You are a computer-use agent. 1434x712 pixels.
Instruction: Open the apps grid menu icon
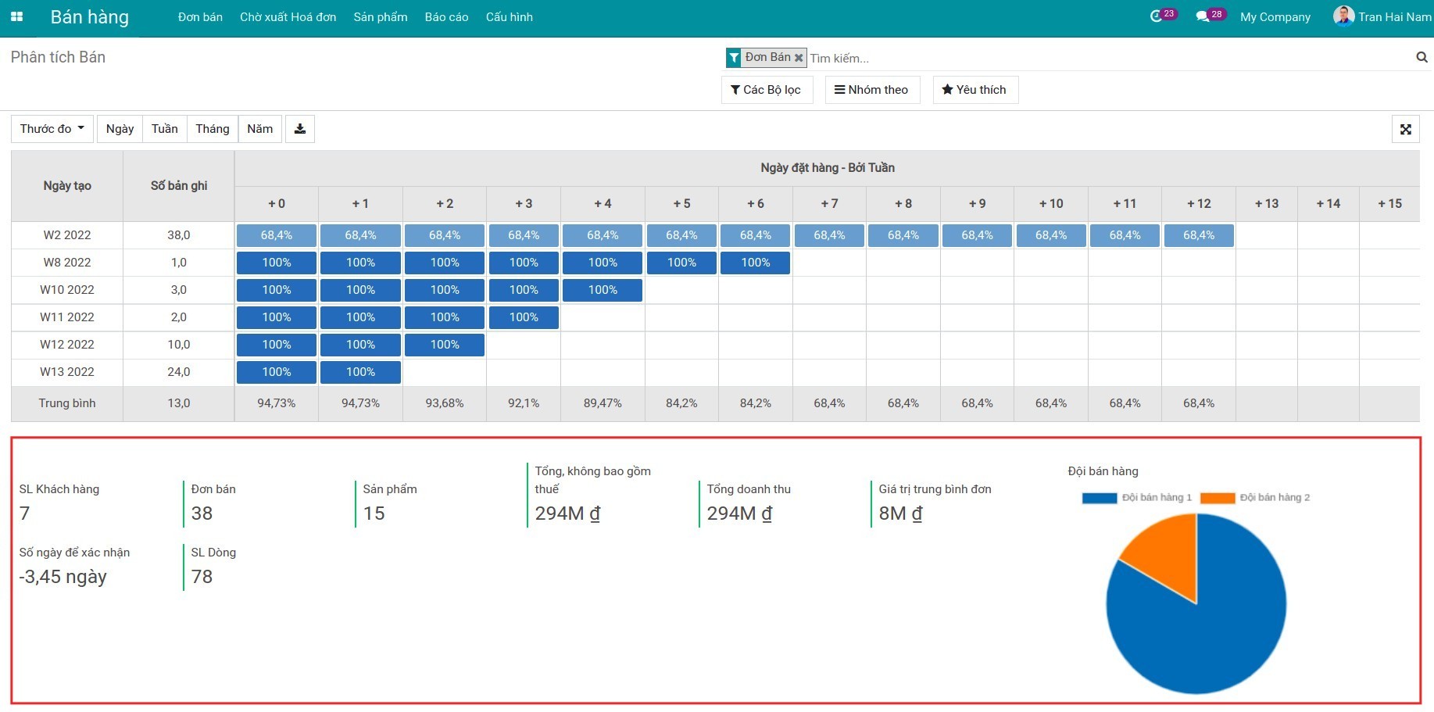16,16
